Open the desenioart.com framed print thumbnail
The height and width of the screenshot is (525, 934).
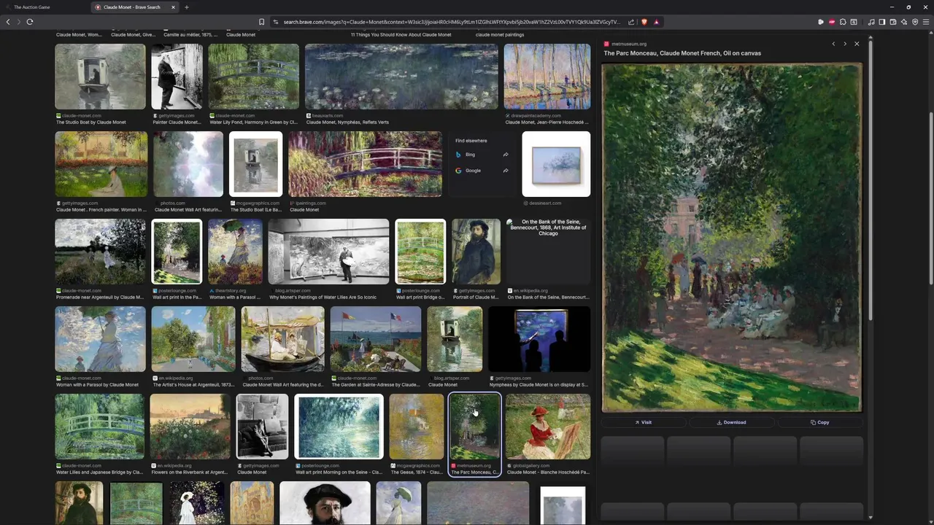[x=556, y=164]
